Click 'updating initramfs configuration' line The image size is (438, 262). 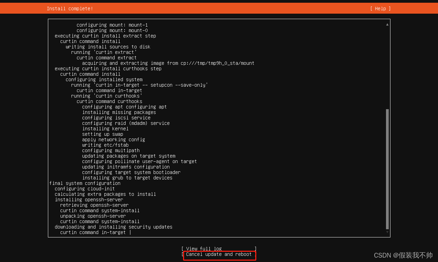coord(126,167)
